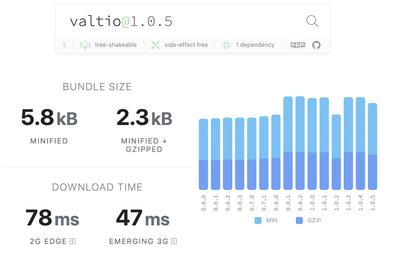Click the MINIFIED caption under 5.8 kB
This screenshot has width=399, height=256.
(x=49, y=141)
